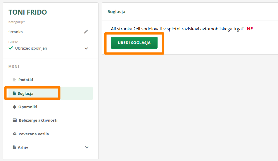Click the card icon for Beleženje aktivnosti
Screen dimensions: 278x161
tap(15, 120)
